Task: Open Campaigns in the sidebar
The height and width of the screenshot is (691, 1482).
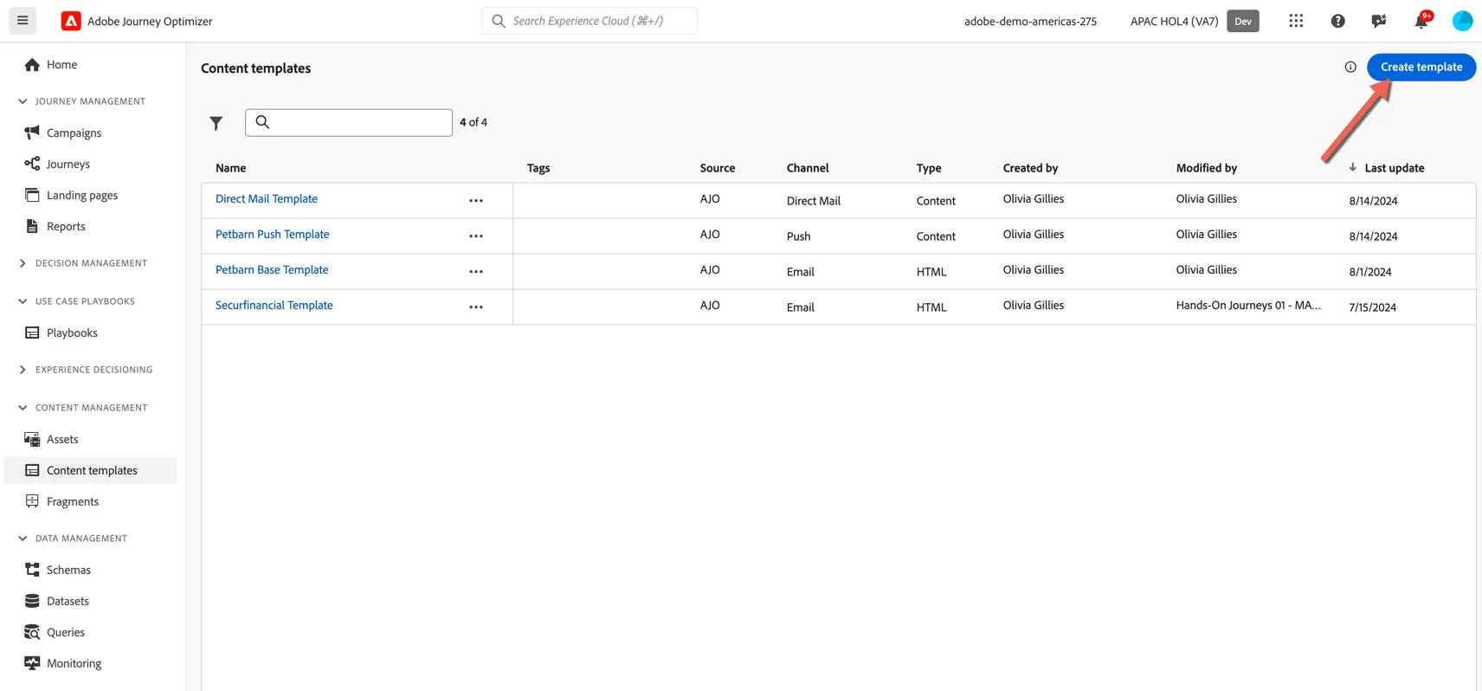Action: click(74, 133)
